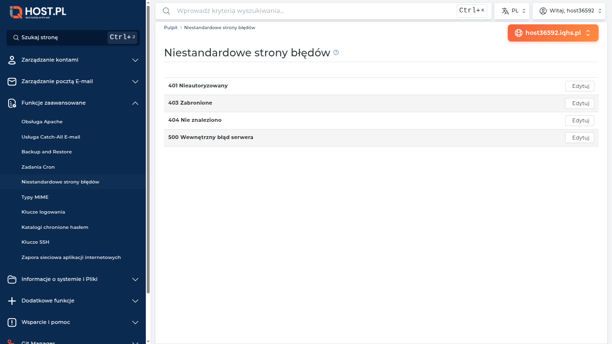The image size is (612, 344).
Task: Collapse Funkcje zaawansowane section
Action: coord(135,103)
